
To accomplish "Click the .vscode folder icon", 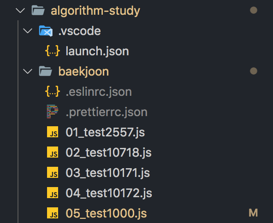I will (46, 31).
